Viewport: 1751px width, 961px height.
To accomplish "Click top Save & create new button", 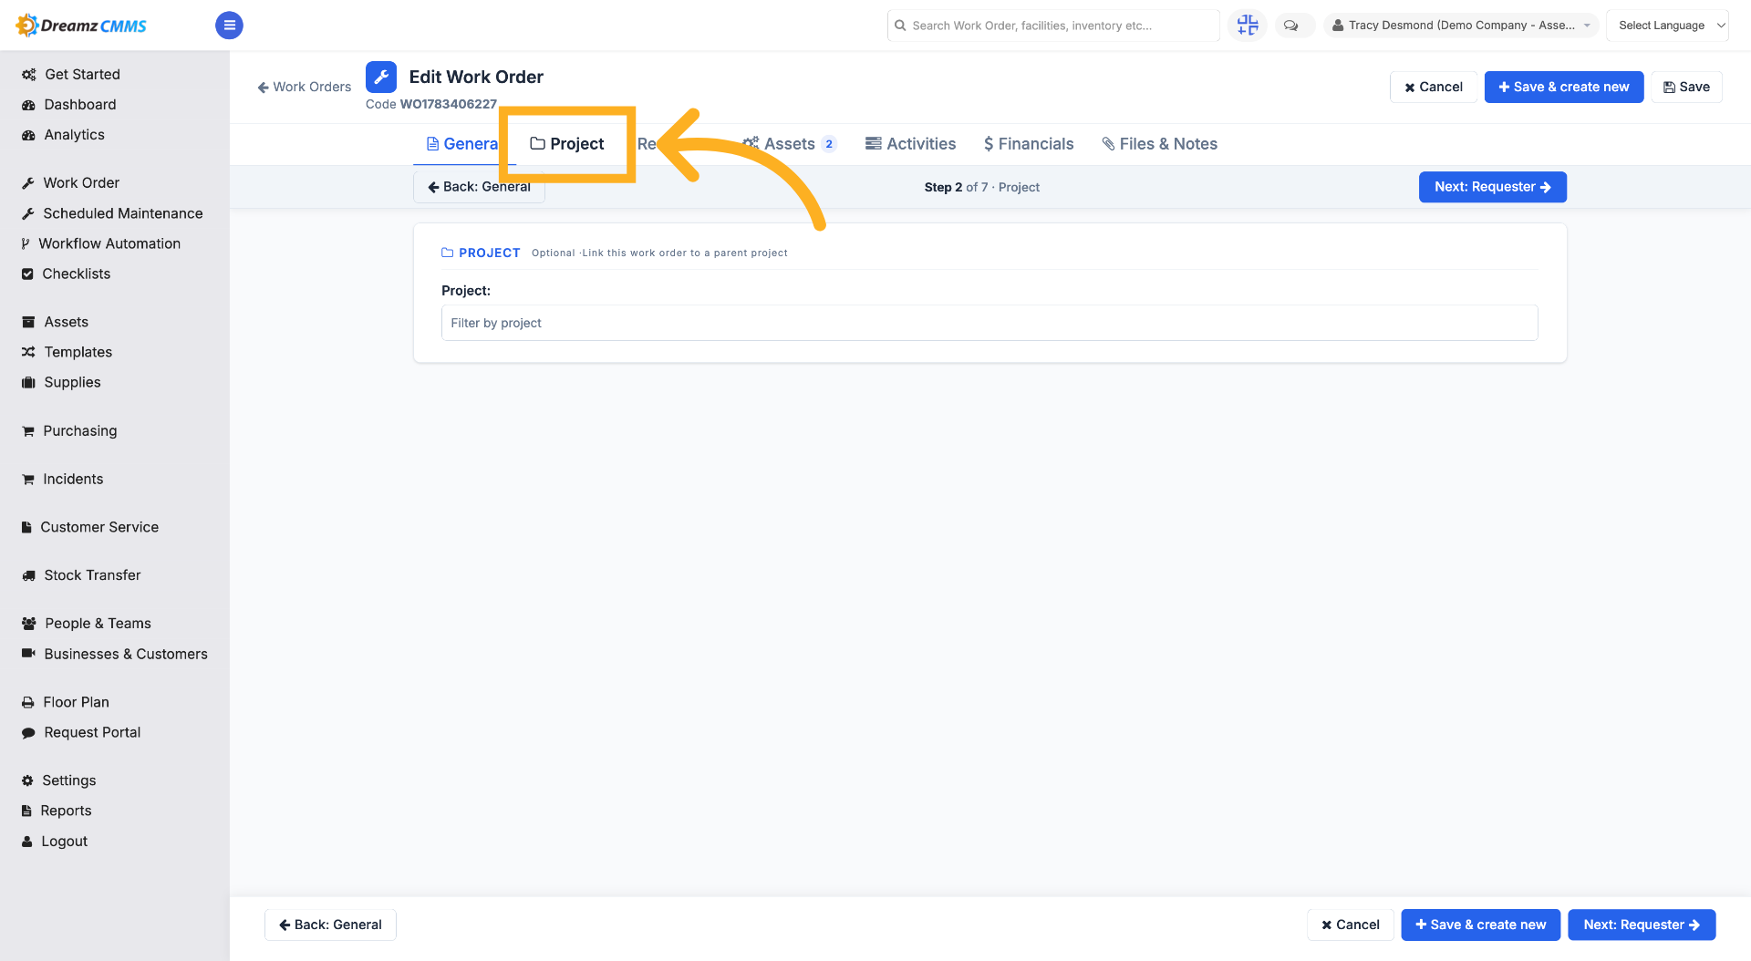I will [1564, 87].
